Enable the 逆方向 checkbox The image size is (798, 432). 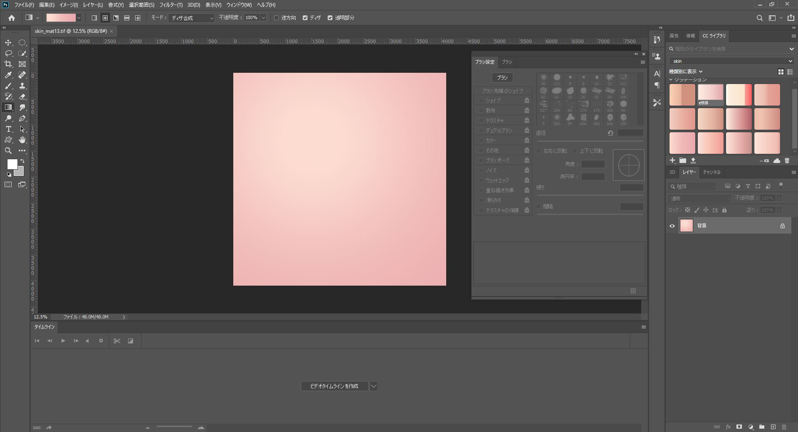pos(276,18)
